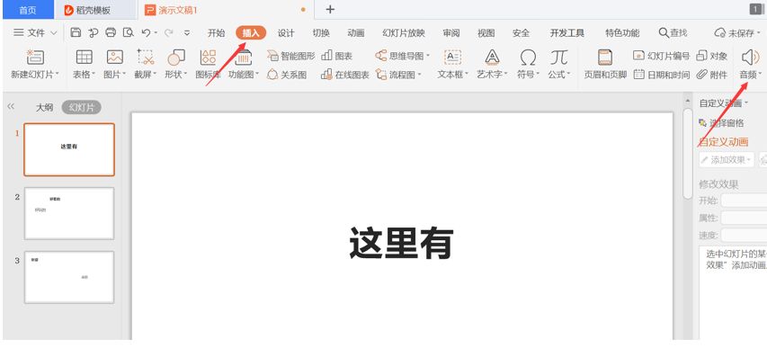Switch to the 设计 ribbon tab
Image resolution: width=767 pixels, height=348 pixels.
[x=286, y=32]
